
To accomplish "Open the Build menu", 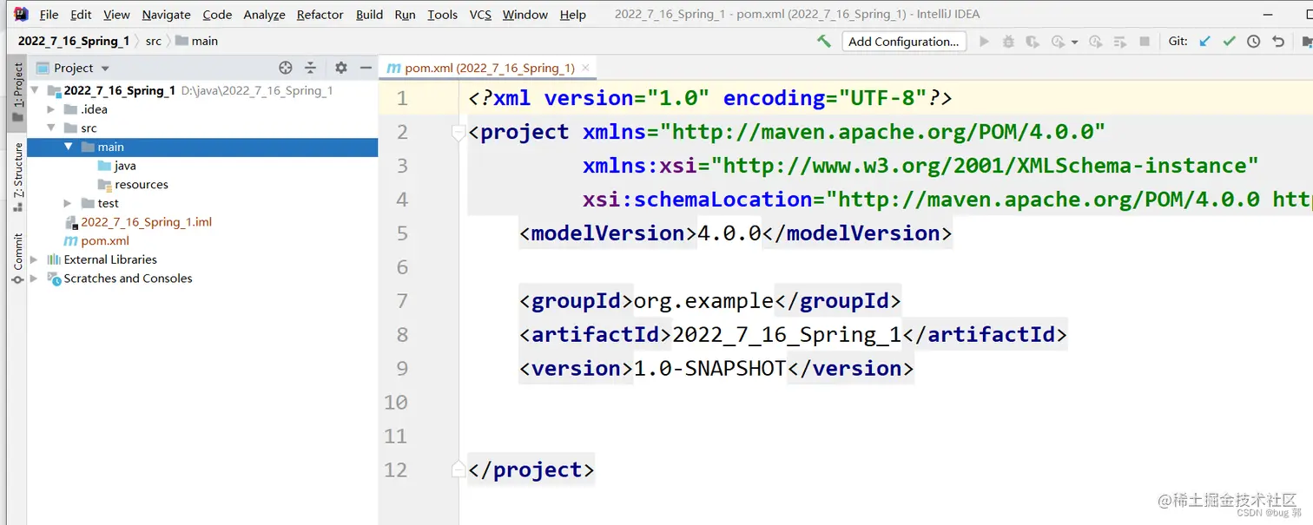I will tap(369, 14).
